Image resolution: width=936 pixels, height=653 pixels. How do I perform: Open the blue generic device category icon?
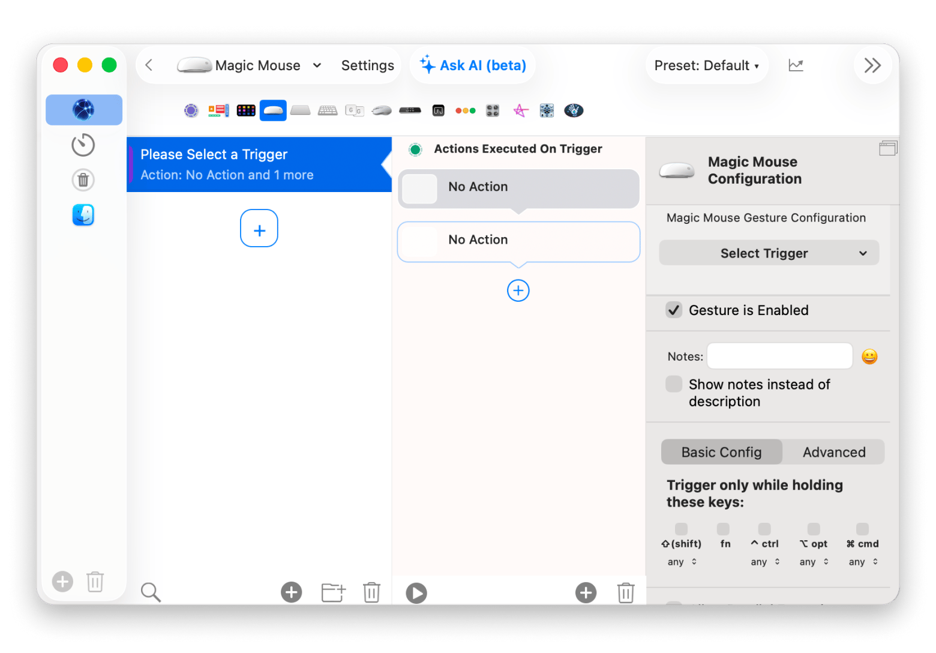pos(547,110)
